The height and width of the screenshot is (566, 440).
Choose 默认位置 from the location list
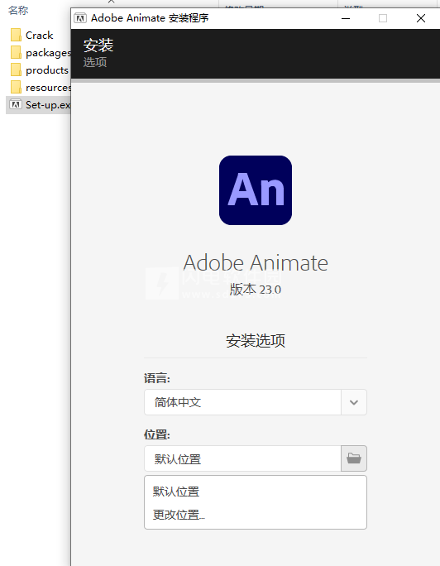click(x=176, y=492)
